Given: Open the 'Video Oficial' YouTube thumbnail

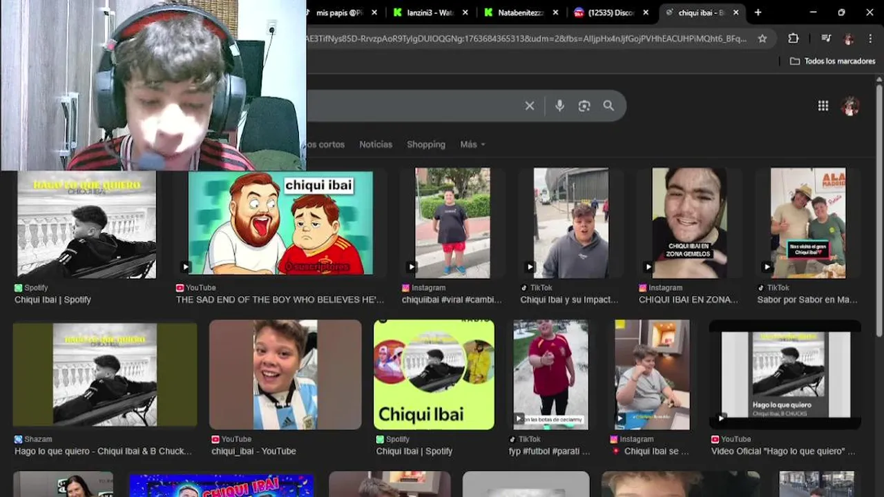Looking at the screenshot, I should point(785,375).
